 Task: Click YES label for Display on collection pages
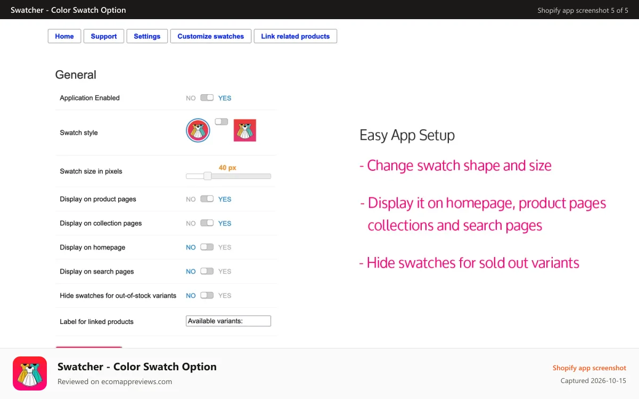tap(225, 223)
